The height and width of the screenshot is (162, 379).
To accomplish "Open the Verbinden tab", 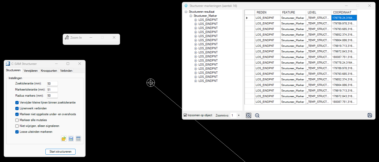I will click(x=66, y=71).
